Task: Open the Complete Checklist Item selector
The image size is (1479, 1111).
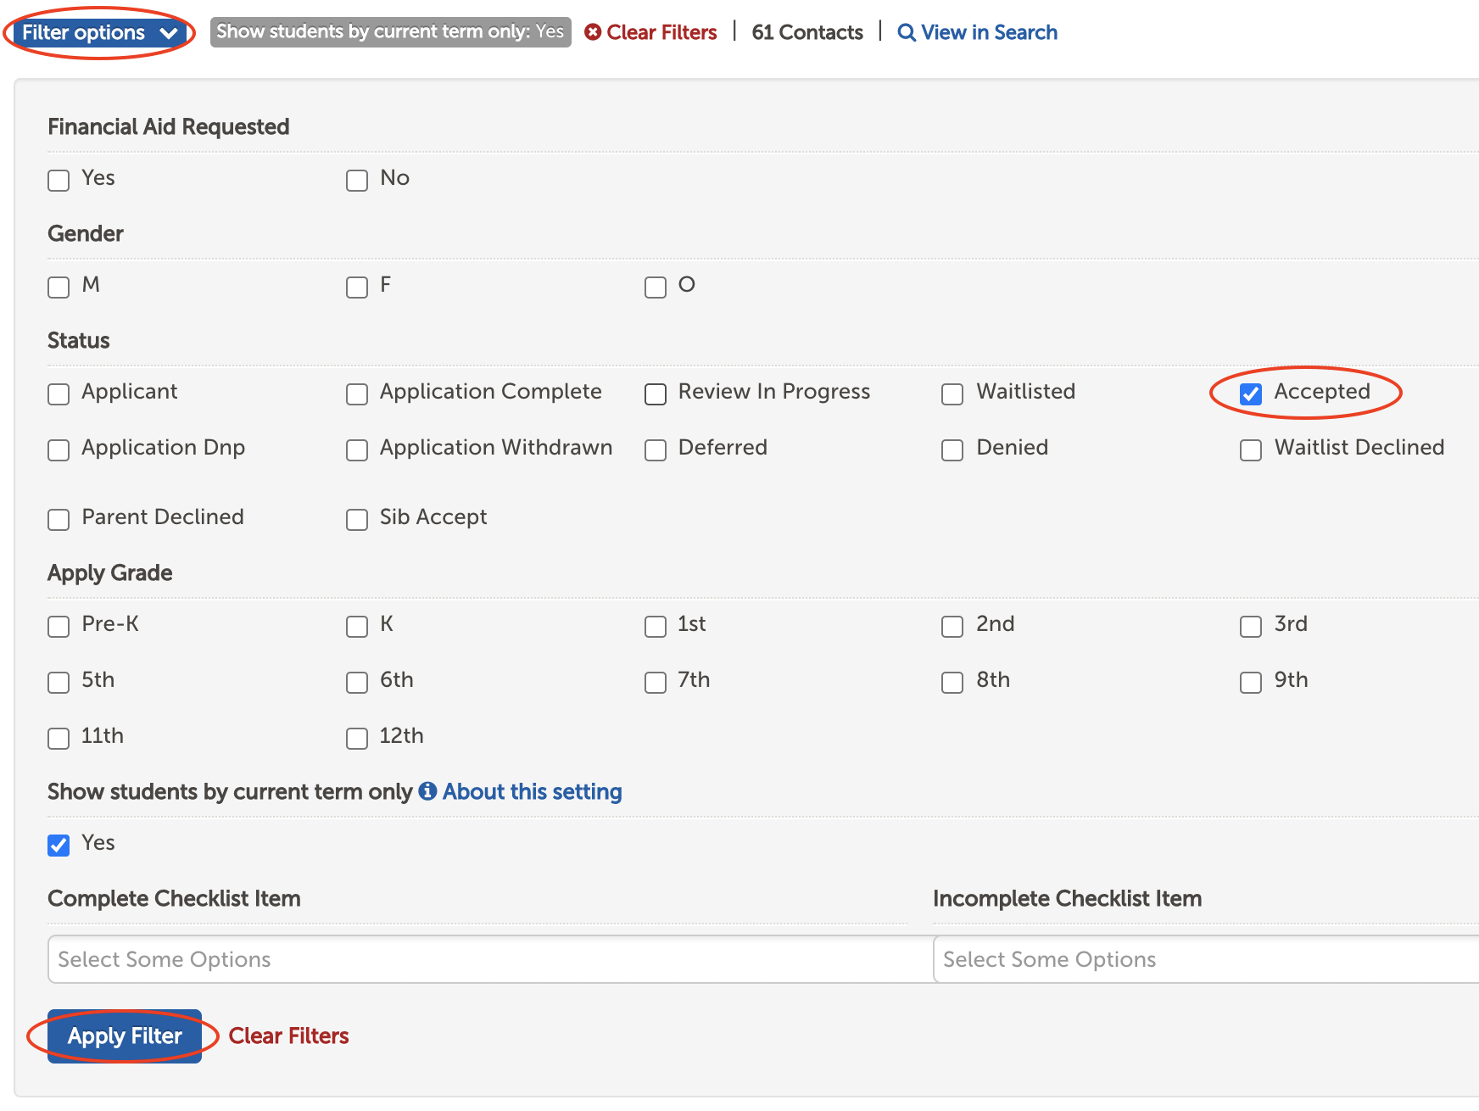Action: (x=490, y=959)
